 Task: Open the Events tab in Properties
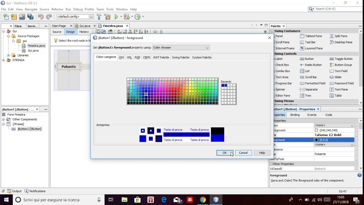[312, 115]
